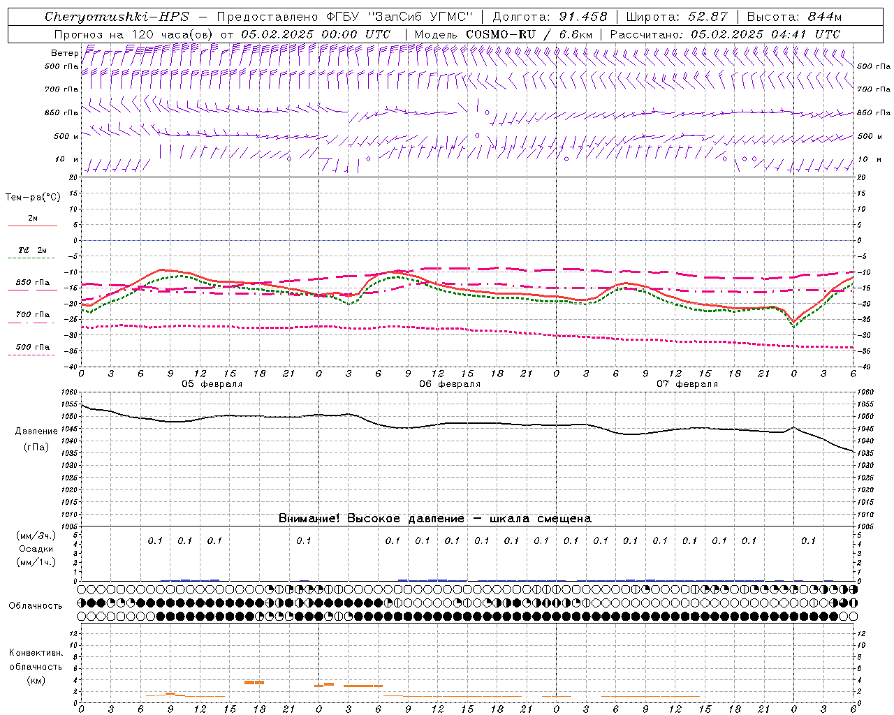Click the (мм/3ч.) precipitation unit label
894x715 pixels.
click(36, 536)
